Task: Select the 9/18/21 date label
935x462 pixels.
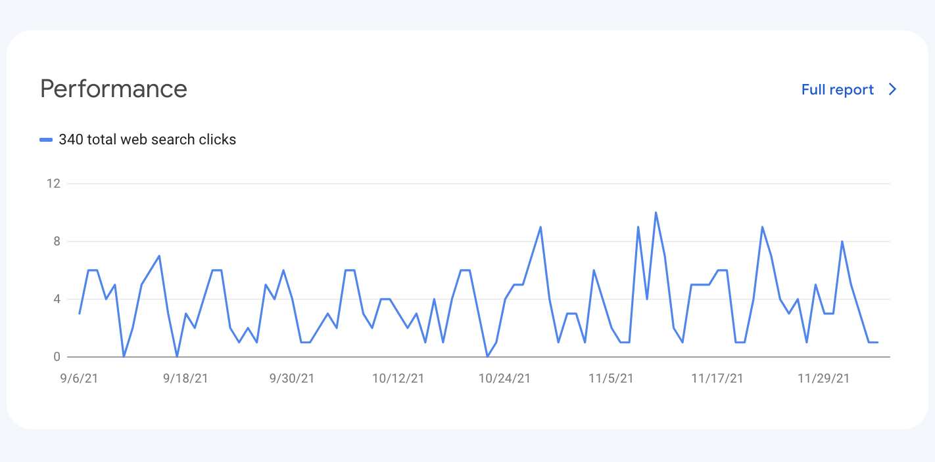Action: [185, 379]
